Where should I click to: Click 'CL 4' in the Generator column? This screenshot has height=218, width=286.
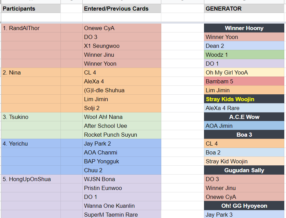[x=244, y=144]
